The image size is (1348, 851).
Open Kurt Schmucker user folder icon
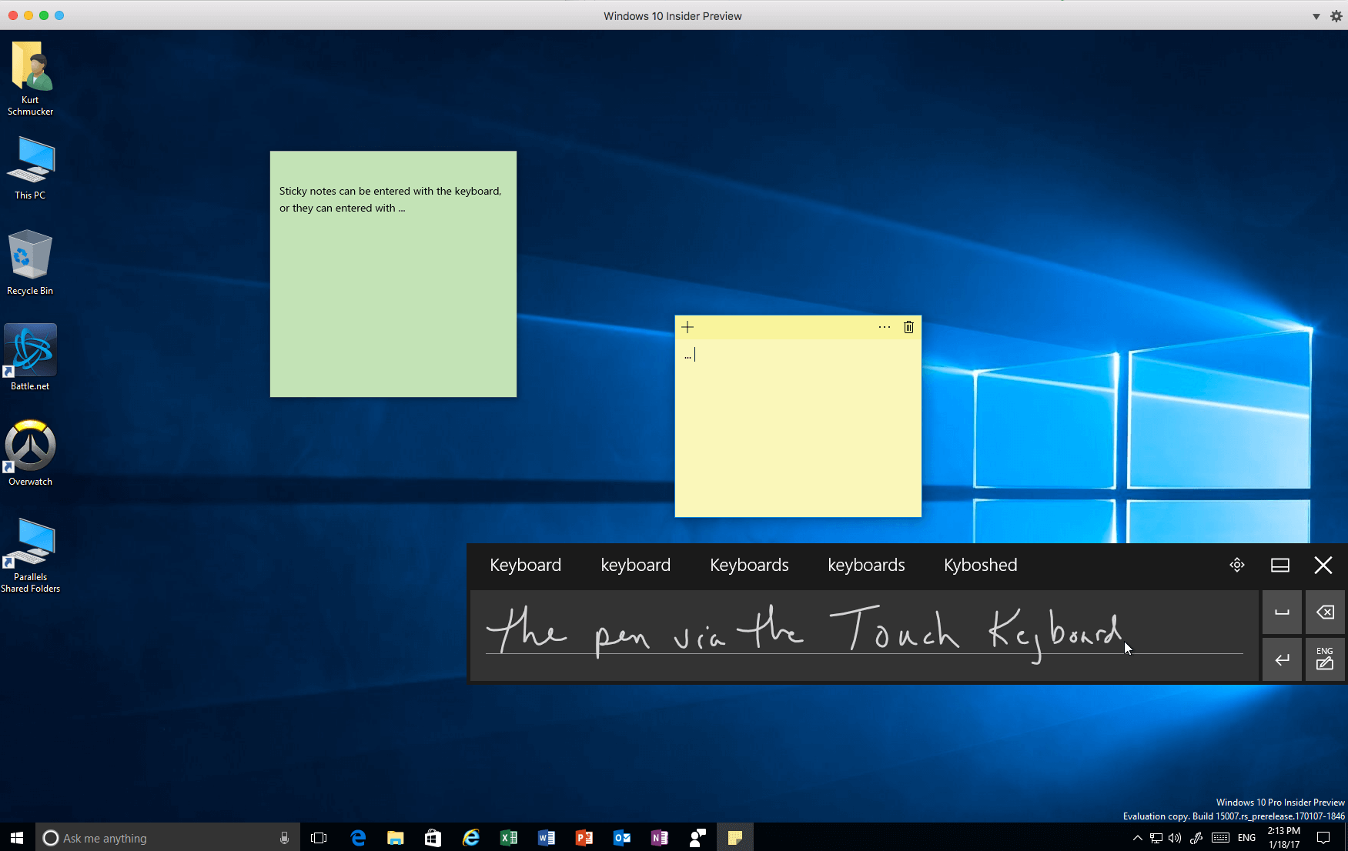click(x=31, y=78)
